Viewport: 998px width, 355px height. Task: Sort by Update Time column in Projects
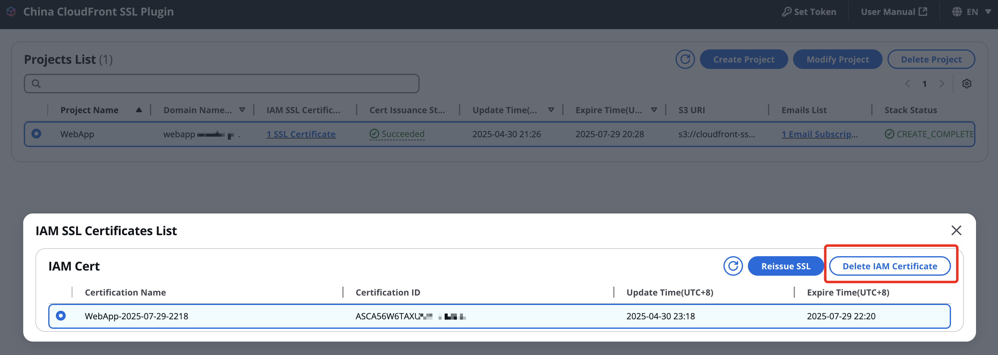coord(551,110)
